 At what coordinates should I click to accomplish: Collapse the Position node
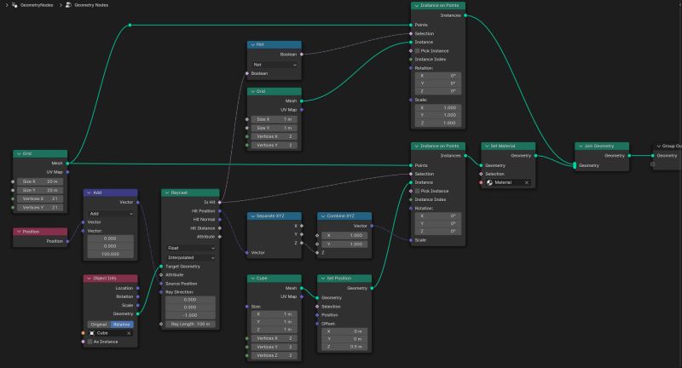click(x=19, y=232)
